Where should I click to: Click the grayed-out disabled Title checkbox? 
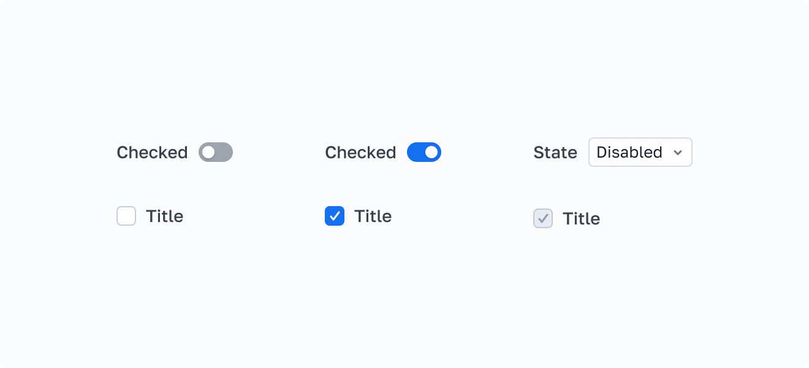pyautogui.click(x=543, y=218)
